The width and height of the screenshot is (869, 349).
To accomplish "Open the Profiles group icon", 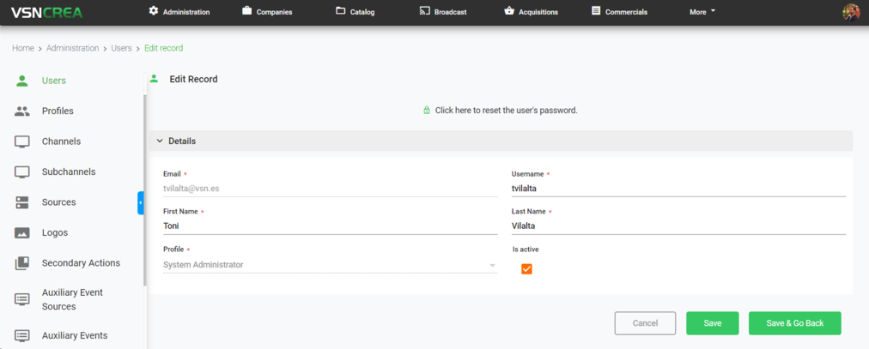I will 22,111.
